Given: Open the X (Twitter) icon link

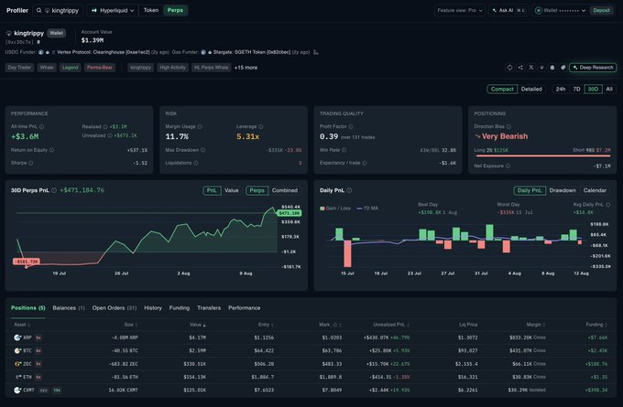Looking at the screenshot, I should pyautogui.click(x=531, y=68).
